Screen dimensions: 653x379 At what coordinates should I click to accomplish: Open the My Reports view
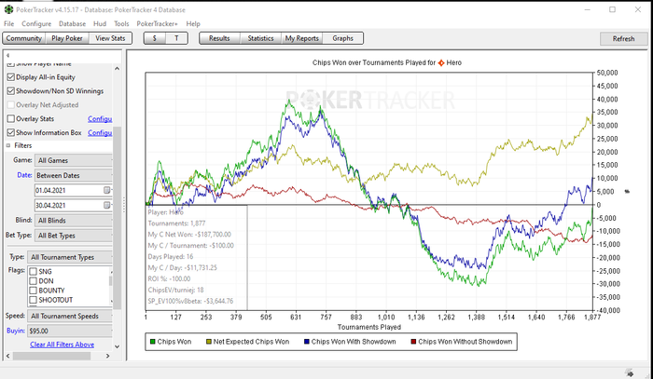pos(302,38)
